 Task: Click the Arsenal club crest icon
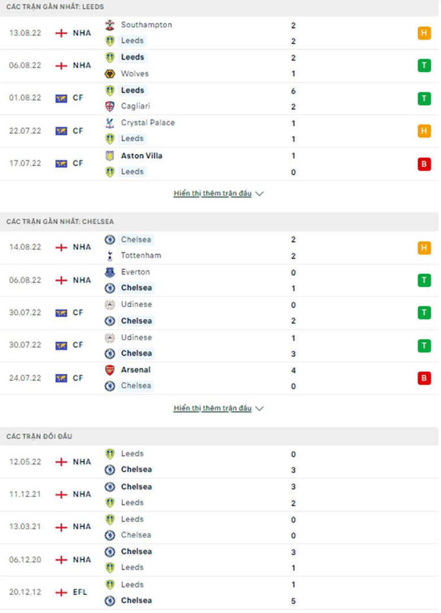click(x=110, y=370)
